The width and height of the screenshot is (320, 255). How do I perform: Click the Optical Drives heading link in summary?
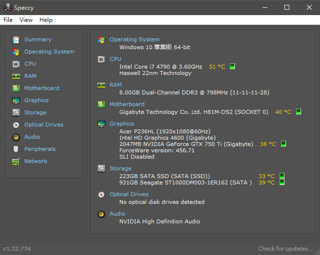pyautogui.click(x=129, y=194)
